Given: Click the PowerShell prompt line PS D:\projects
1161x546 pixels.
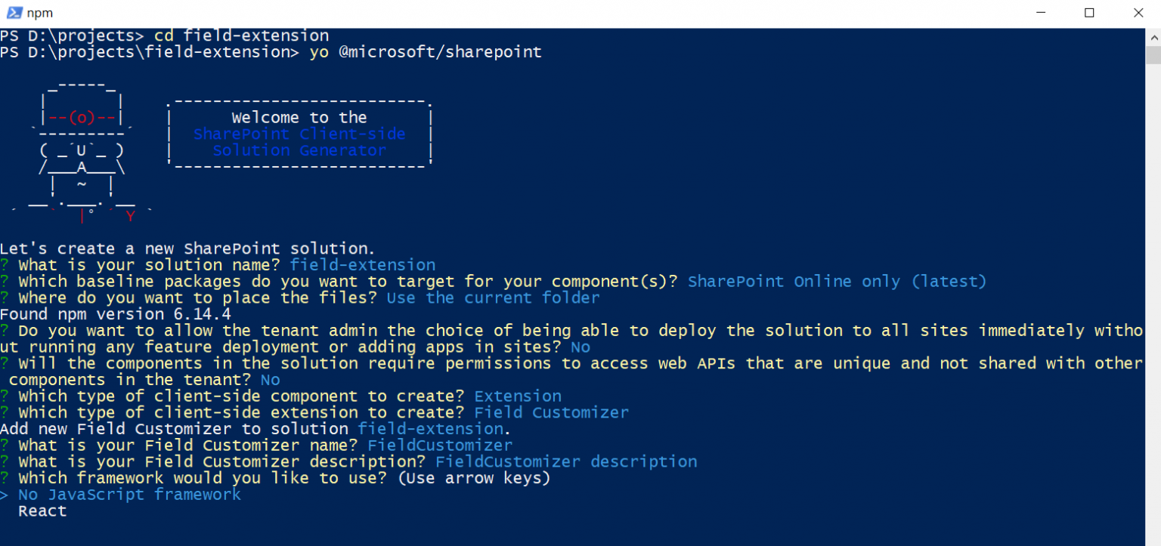Looking at the screenshot, I should pos(68,35).
